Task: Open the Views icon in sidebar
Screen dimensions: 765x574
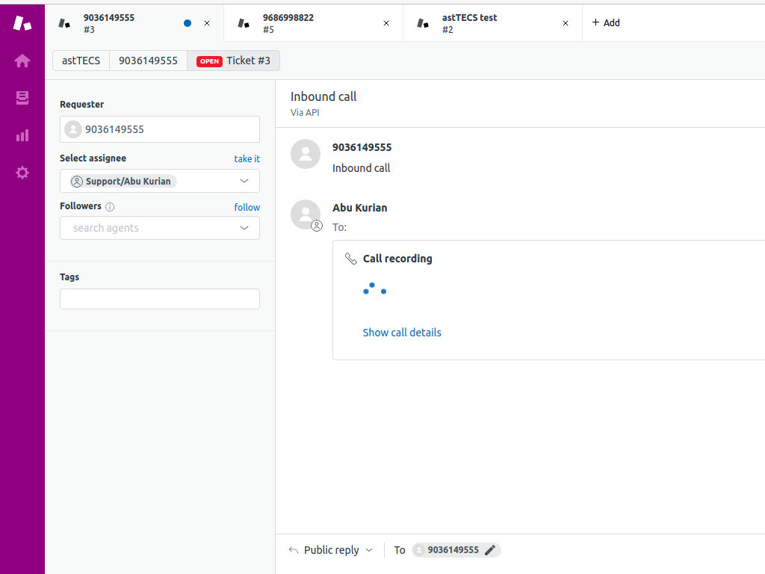Action: point(22,98)
